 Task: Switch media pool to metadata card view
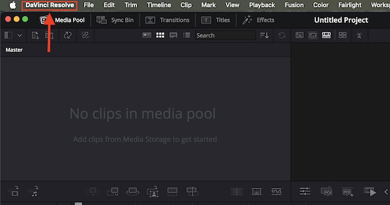[x=147, y=35]
